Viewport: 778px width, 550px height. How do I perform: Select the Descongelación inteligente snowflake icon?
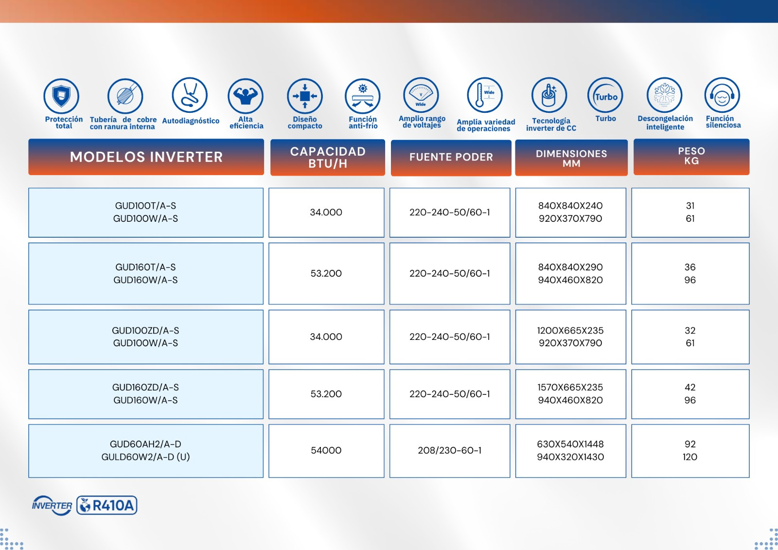click(x=664, y=95)
